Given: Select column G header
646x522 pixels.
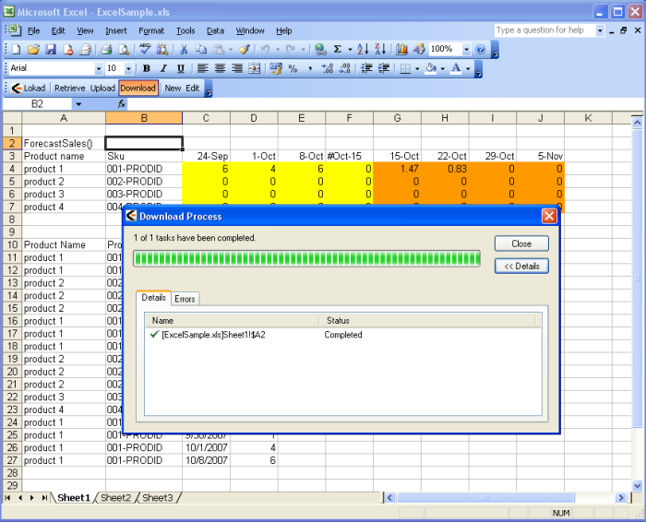Looking at the screenshot, I should [397, 118].
